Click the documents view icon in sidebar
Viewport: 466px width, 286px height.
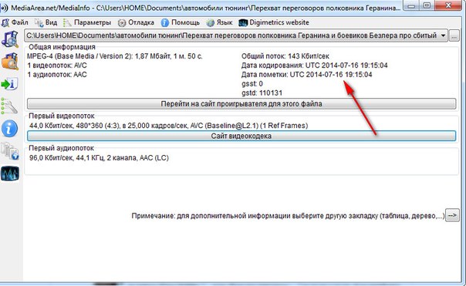10,151
